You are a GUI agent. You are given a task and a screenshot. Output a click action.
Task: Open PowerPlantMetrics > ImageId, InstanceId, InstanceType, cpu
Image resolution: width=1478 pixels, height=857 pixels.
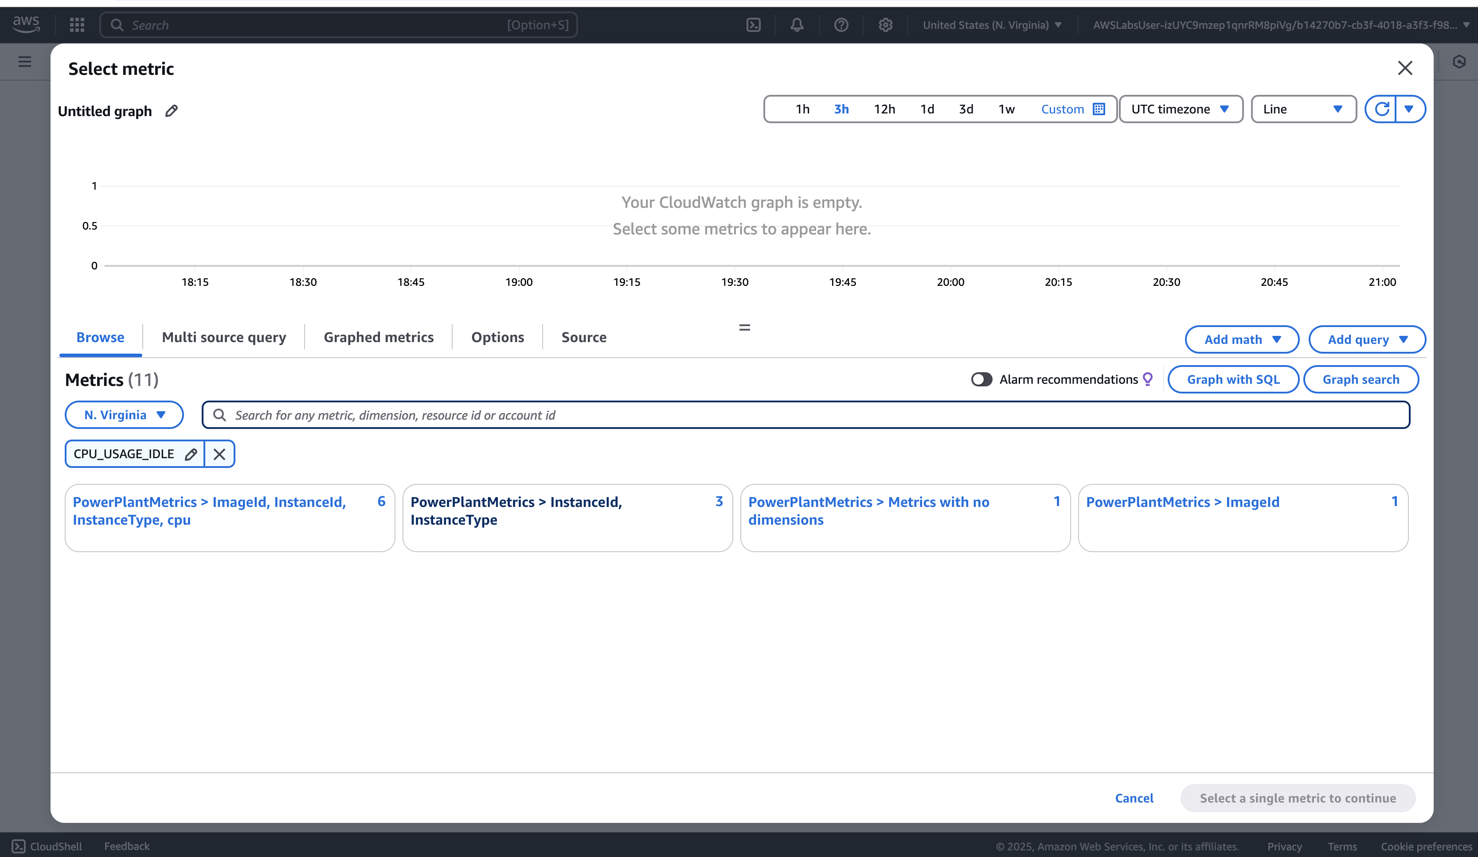pyautogui.click(x=229, y=518)
